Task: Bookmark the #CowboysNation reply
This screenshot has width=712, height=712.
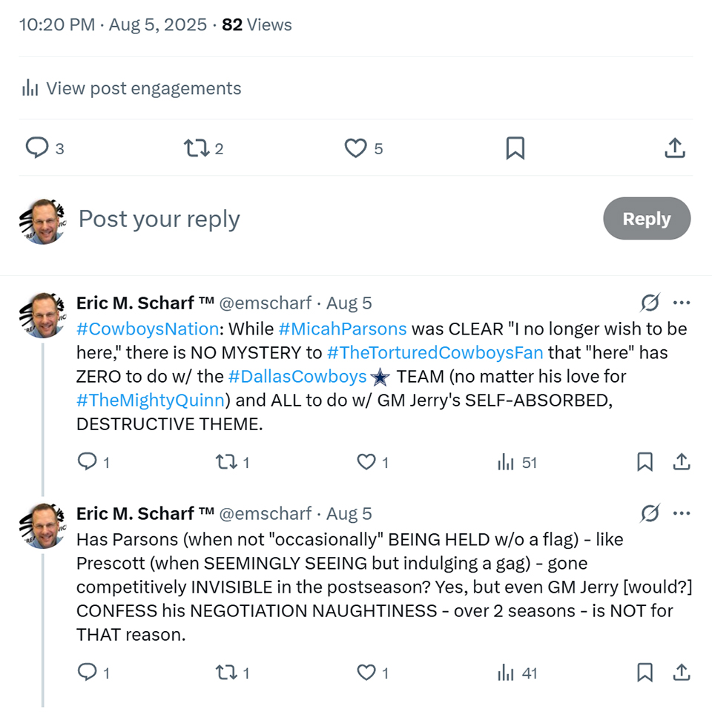Action: 645,463
